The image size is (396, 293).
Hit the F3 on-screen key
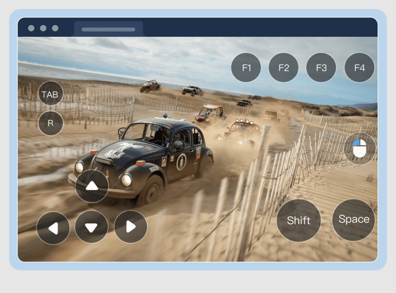[321, 67]
